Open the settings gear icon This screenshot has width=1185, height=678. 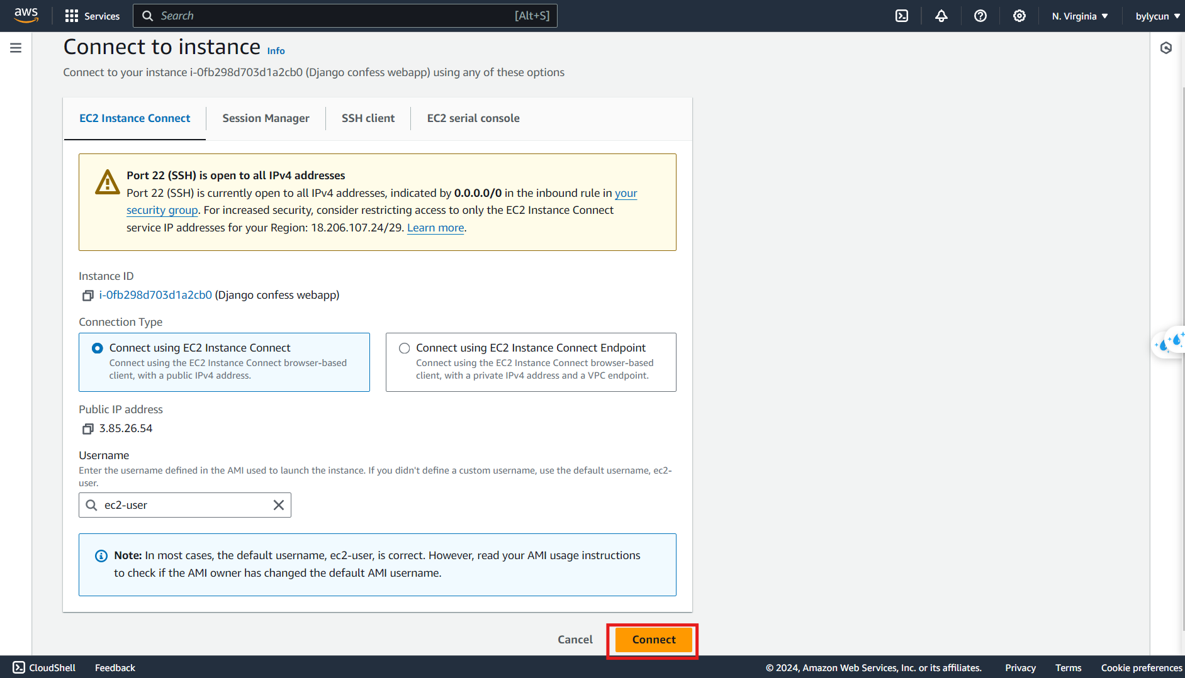1019,16
